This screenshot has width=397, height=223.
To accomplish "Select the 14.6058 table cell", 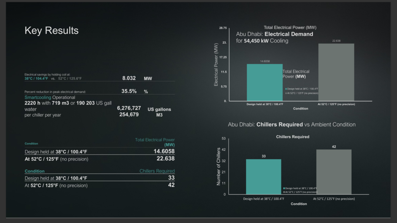I will click(x=164, y=151).
